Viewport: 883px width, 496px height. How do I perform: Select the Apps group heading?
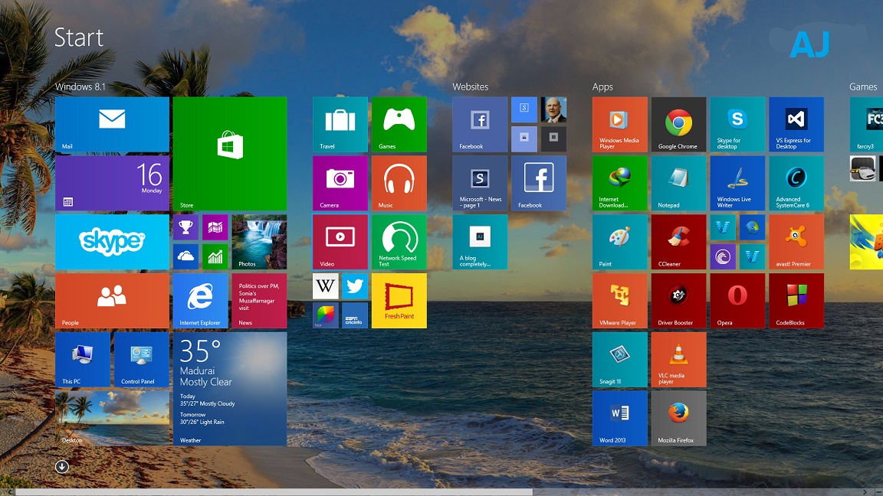602,87
